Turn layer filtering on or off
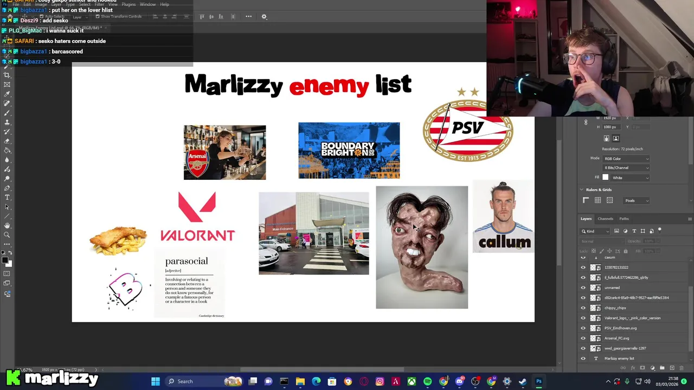694x390 pixels. [660, 230]
